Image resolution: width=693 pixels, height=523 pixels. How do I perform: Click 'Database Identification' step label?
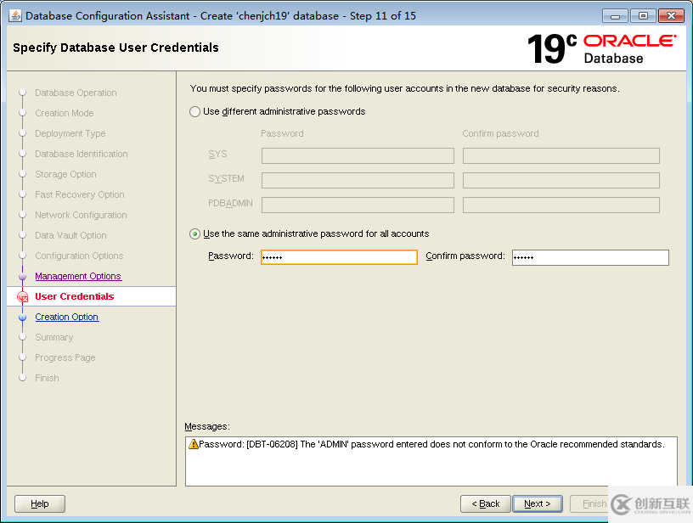point(82,154)
